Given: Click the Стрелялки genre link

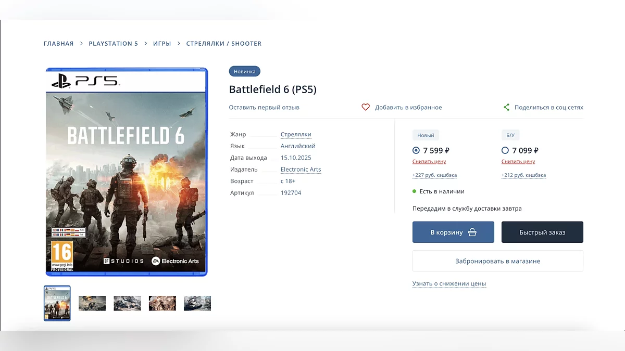Looking at the screenshot, I should tap(296, 135).
